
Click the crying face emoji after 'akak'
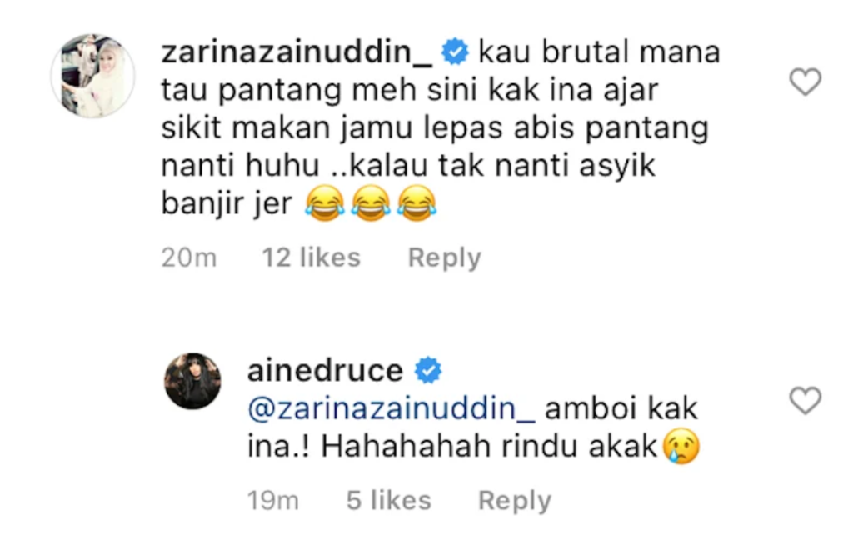[x=681, y=447]
